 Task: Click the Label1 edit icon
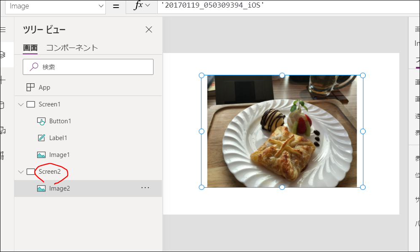41,138
